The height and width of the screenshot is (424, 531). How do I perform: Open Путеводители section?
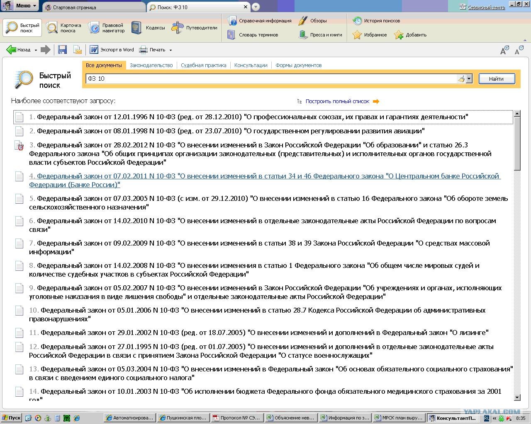(195, 28)
